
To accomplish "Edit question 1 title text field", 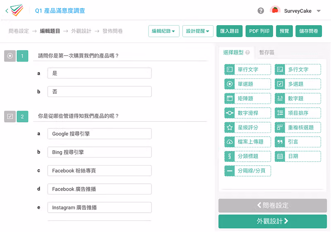I will point(121,56).
